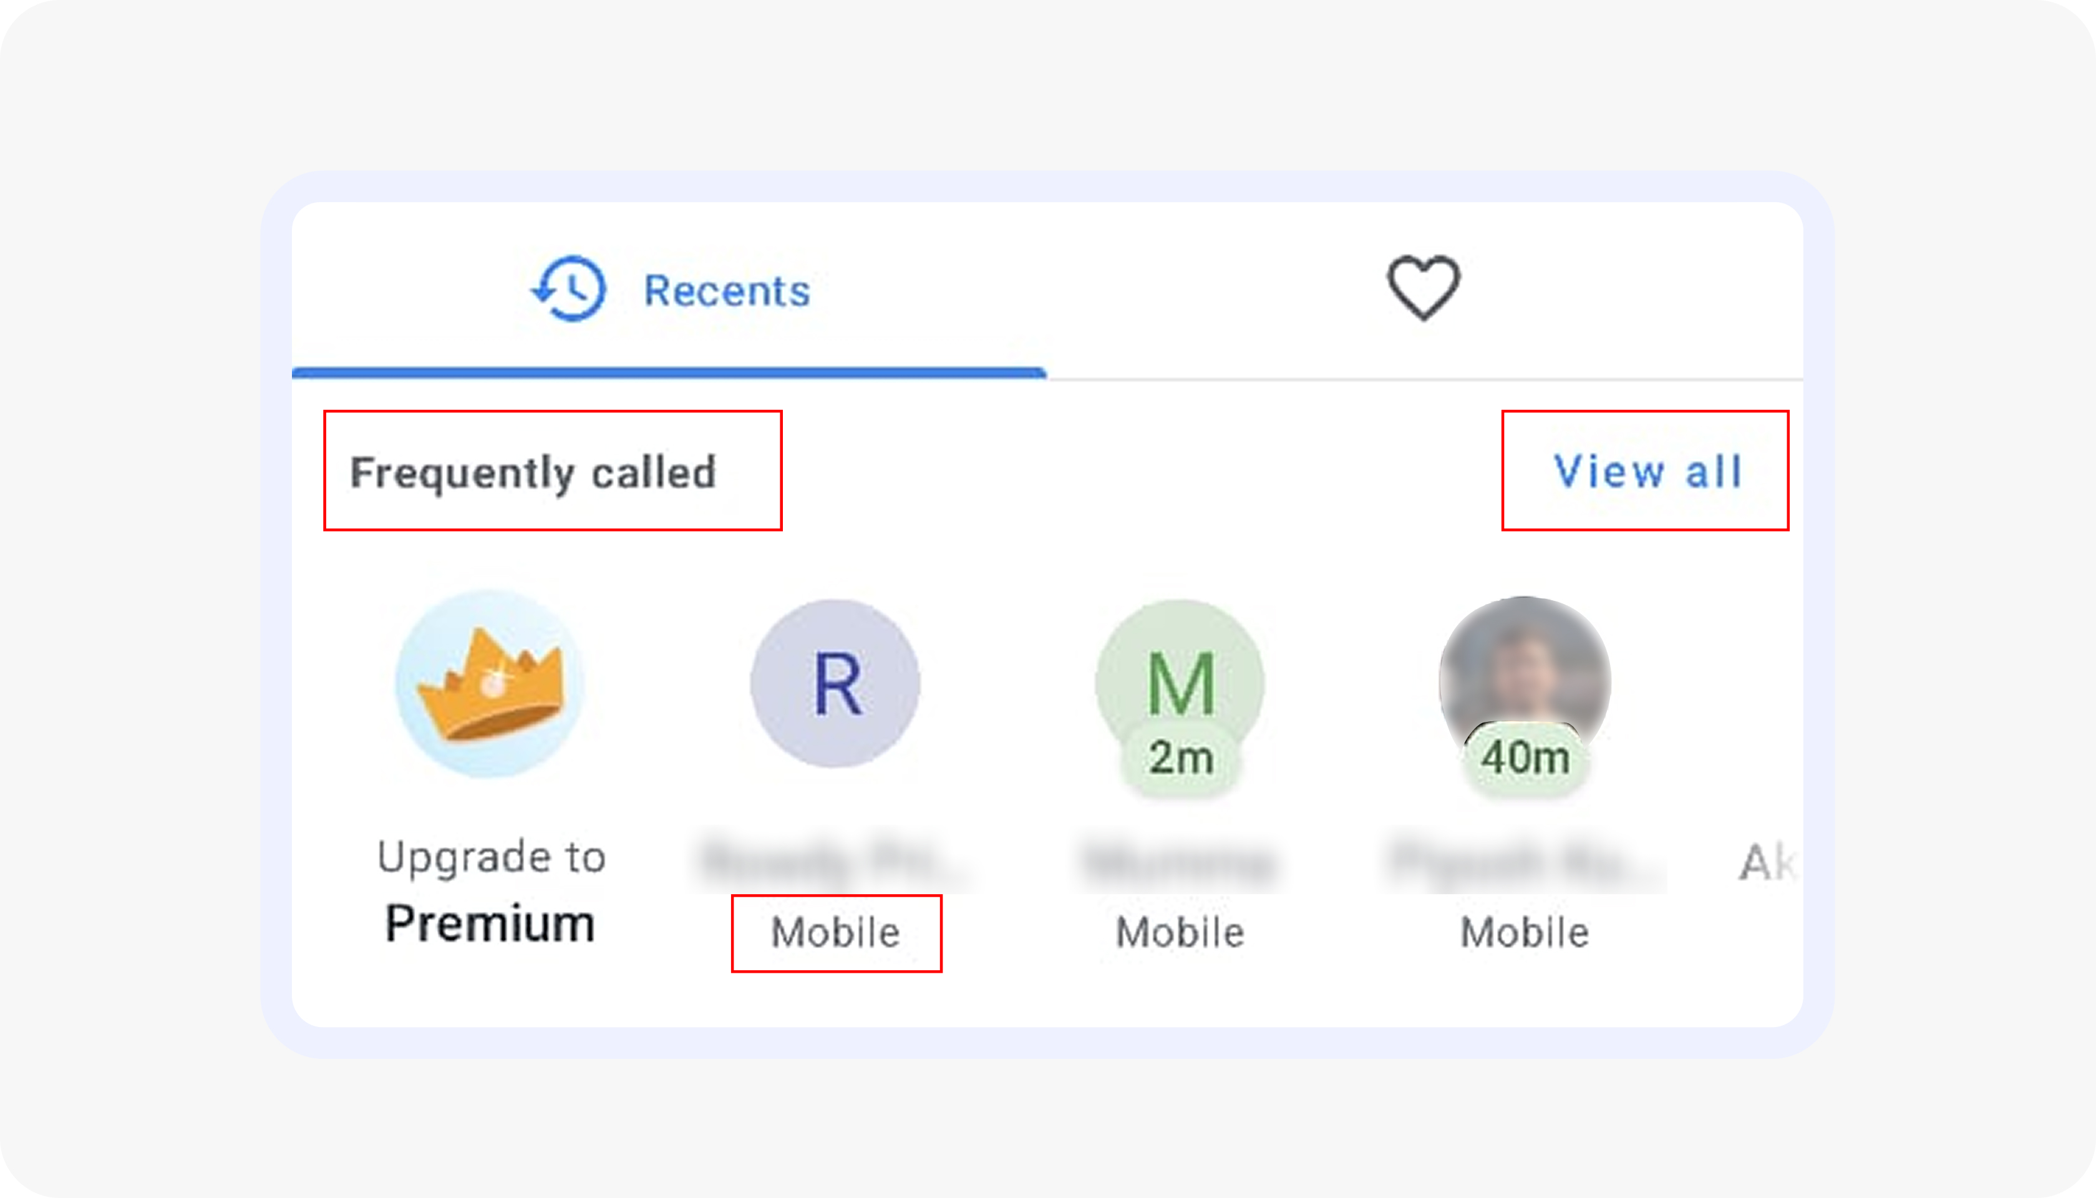The image size is (2096, 1198).
Task: Switch to the Recents tab label
Action: pyautogui.click(x=726, y=291)
